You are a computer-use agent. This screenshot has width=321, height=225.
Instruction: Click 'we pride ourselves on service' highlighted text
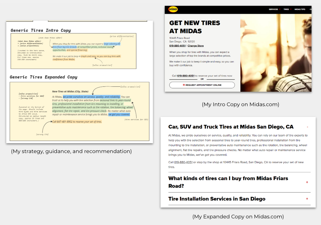pos(91,97)
